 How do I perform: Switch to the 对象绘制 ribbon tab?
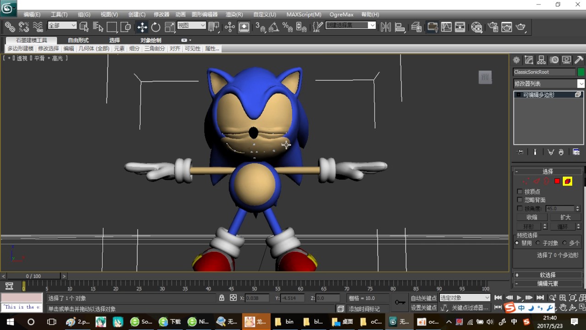151,40
